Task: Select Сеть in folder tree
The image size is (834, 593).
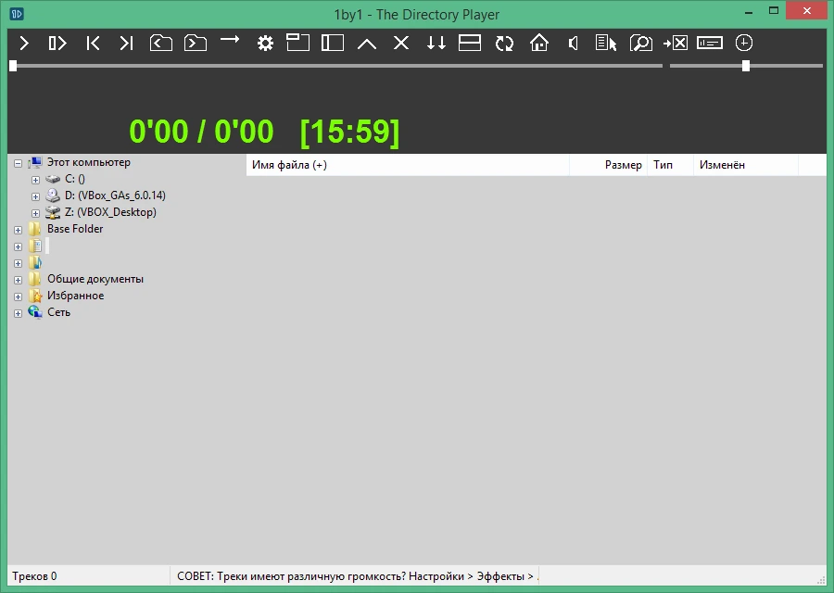Action: coord(58,312)
